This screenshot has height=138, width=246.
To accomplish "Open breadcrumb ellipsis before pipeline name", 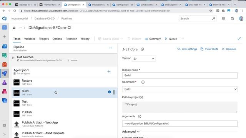I will [x=20, y=28].
